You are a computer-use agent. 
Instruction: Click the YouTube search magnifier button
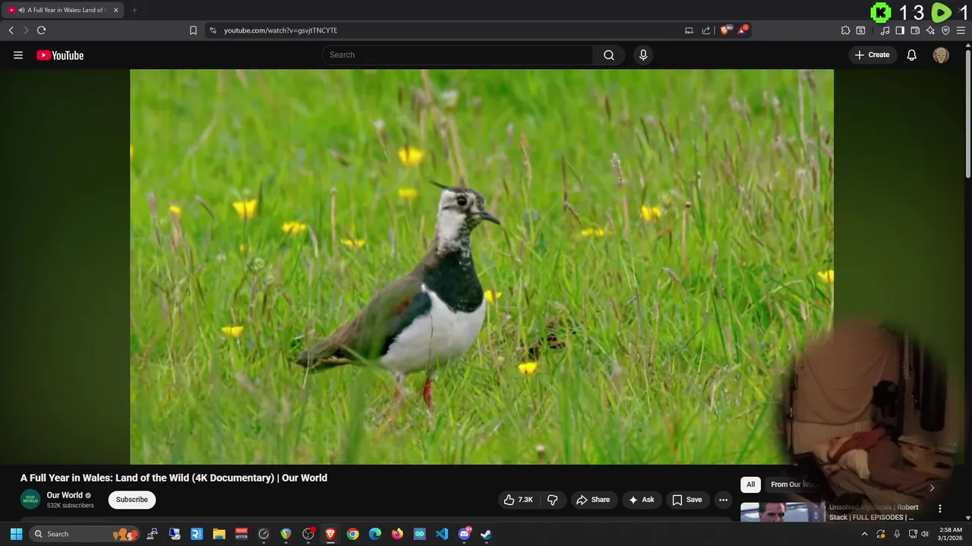(609, 55)
